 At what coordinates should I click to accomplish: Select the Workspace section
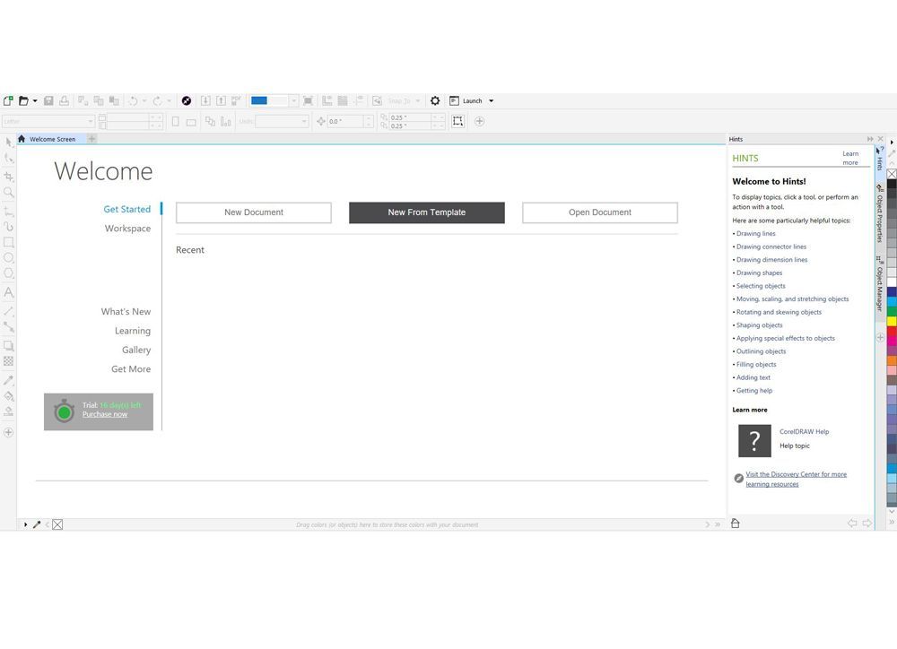pyautogui.click(x=127, y=229)
